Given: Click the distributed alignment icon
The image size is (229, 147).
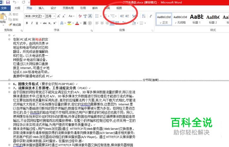Looking at the screenshot, I should [x=117, y=23].
